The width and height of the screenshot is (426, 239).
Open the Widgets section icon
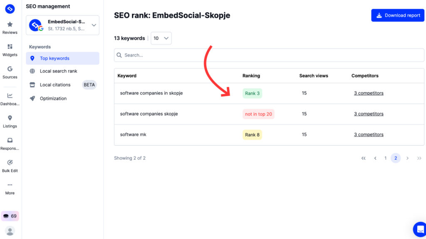click(x=10, y=47)
